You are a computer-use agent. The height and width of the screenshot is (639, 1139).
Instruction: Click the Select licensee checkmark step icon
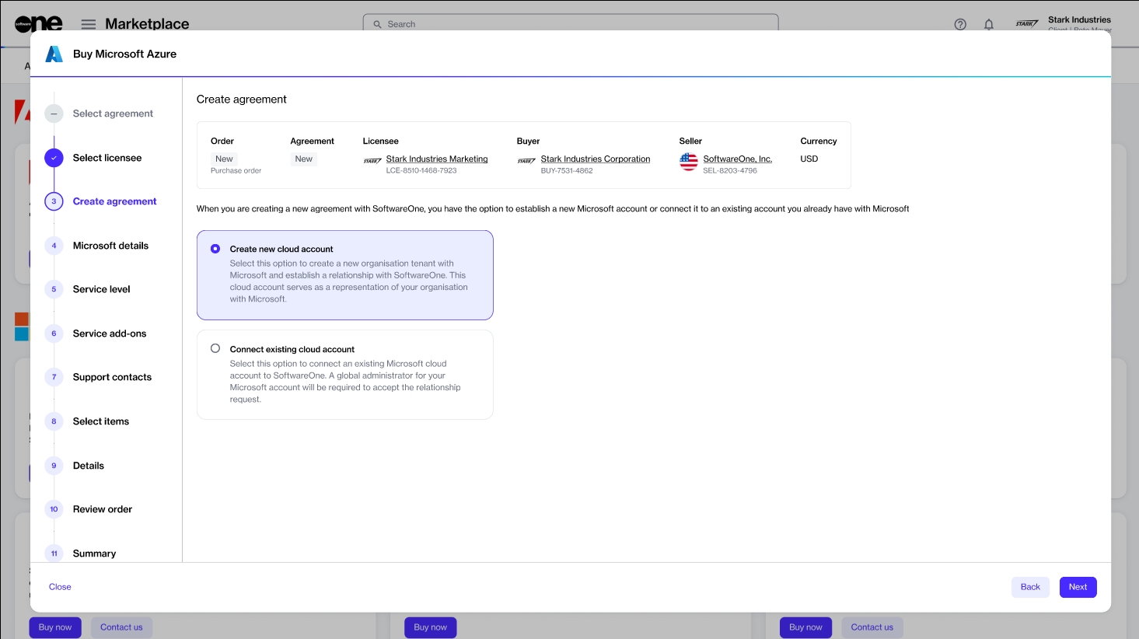54,158
